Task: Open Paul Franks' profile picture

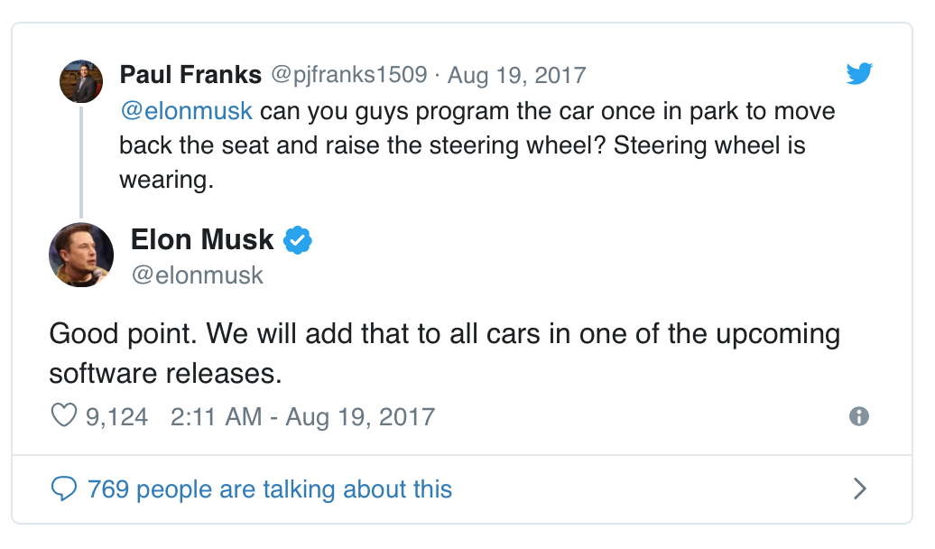Action: [x=80, y=80]
